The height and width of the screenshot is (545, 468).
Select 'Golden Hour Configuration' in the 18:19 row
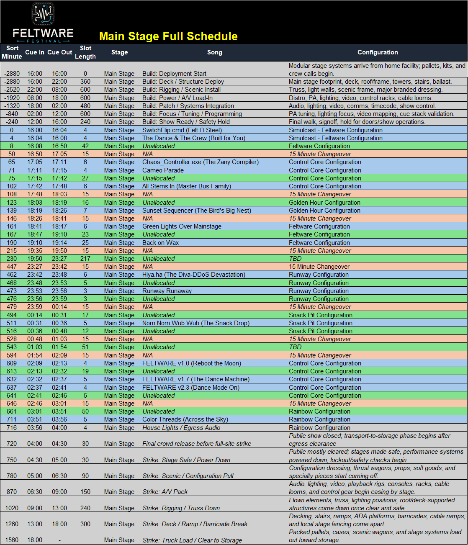(324, 211)
